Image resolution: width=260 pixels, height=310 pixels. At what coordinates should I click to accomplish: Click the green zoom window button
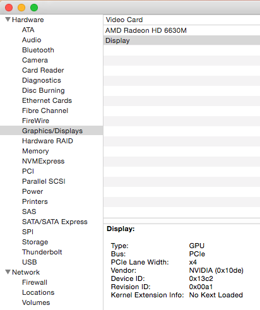[x=34, y=8]
